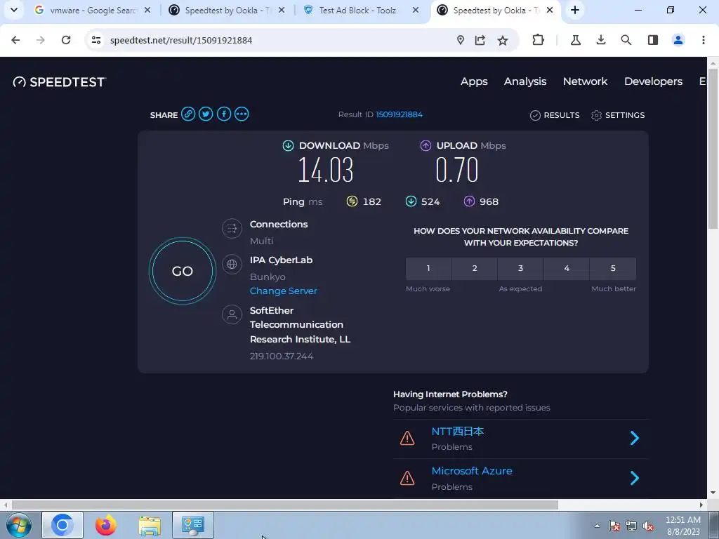Viewport: 719px width, 539px height.
Task: Click the vertical scrollbar thumb
Action: point(713,148)
